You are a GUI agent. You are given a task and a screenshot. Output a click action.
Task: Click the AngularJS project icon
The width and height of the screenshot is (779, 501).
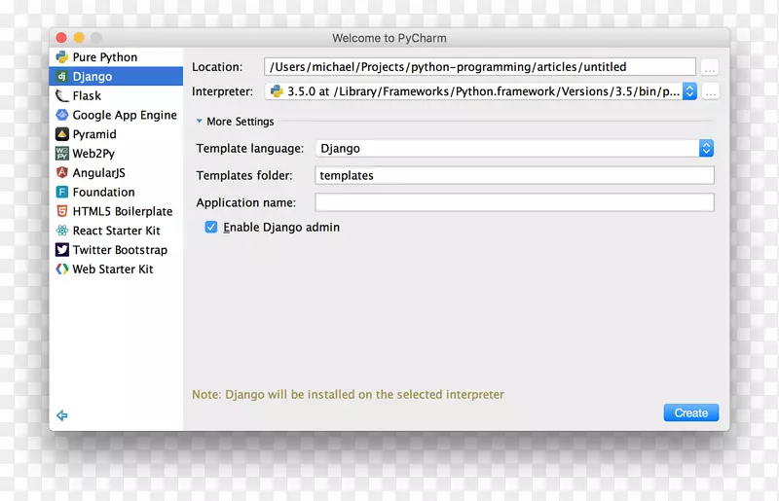pyautogui.click(x=61, y=173)
